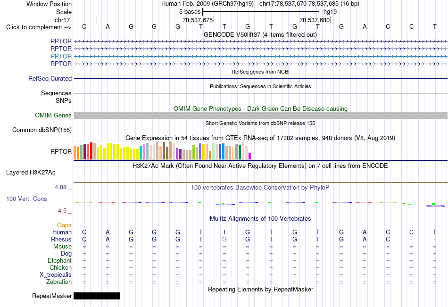Click RPTOR label beside the GTEx bars

coord(61,151)
